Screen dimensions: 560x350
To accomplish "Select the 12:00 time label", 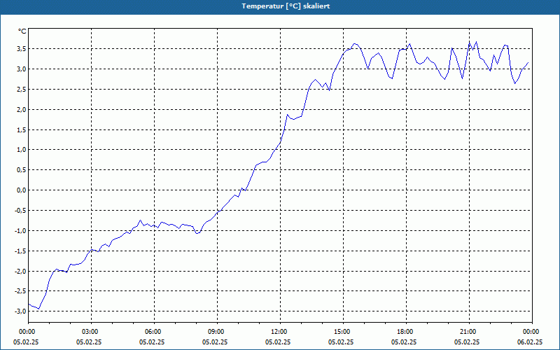I will pyautogui.click(x=280, y=332).
